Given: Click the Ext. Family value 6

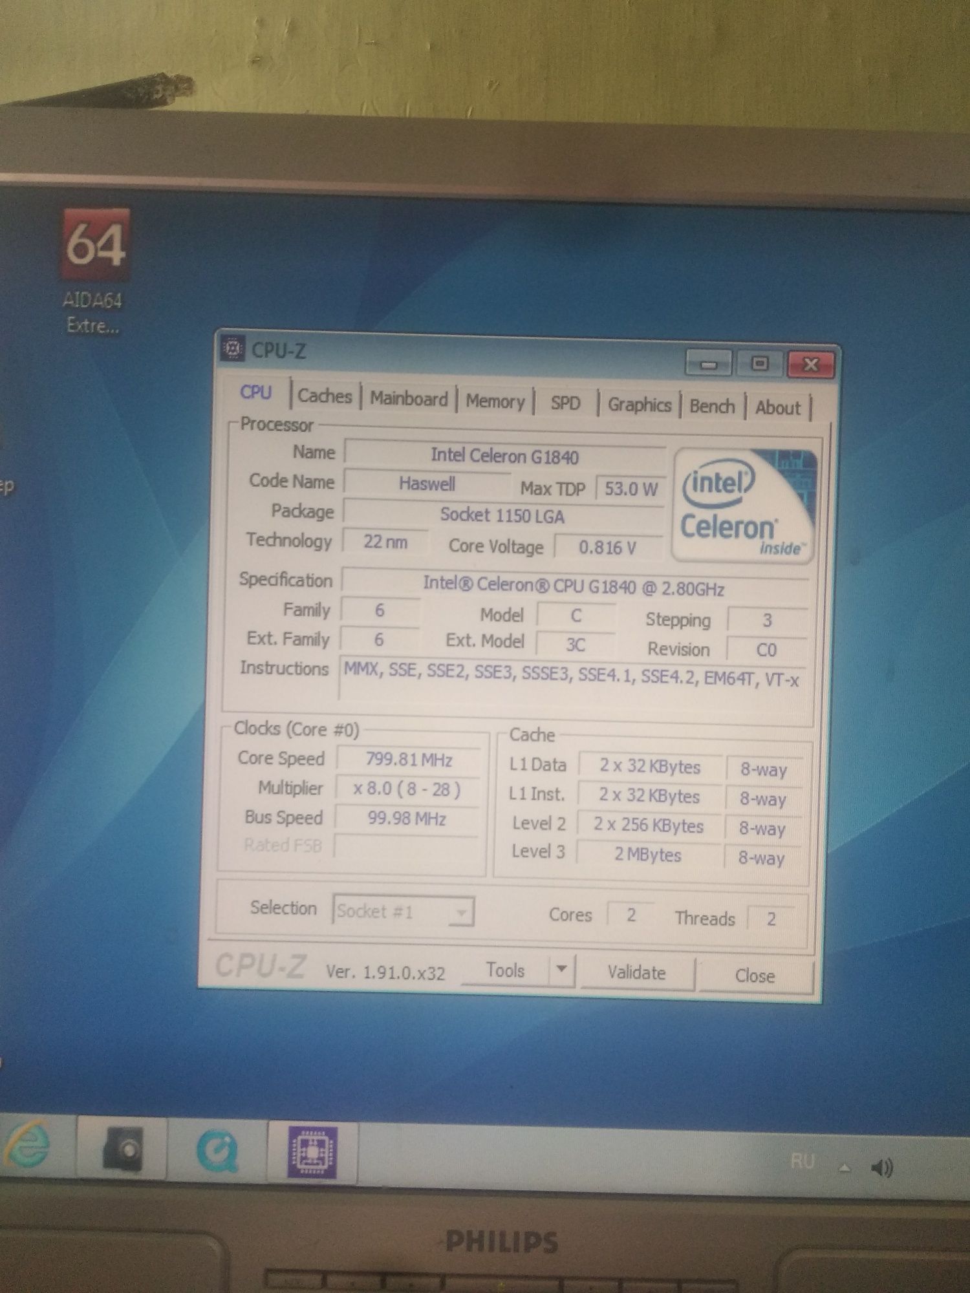Looking at the screenshot, I should coord(379,639).
